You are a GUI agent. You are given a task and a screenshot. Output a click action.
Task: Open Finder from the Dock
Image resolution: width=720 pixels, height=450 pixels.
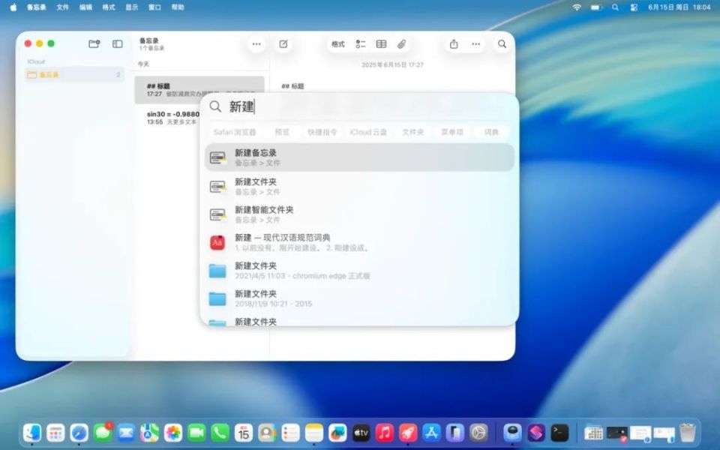pos(32,433)
